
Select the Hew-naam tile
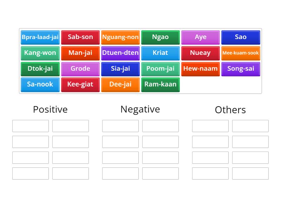pos(200,69)
